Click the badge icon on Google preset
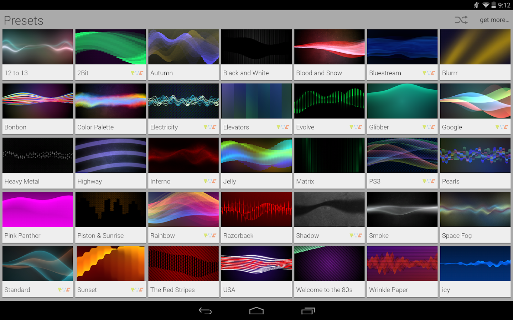 coord(502,127)
